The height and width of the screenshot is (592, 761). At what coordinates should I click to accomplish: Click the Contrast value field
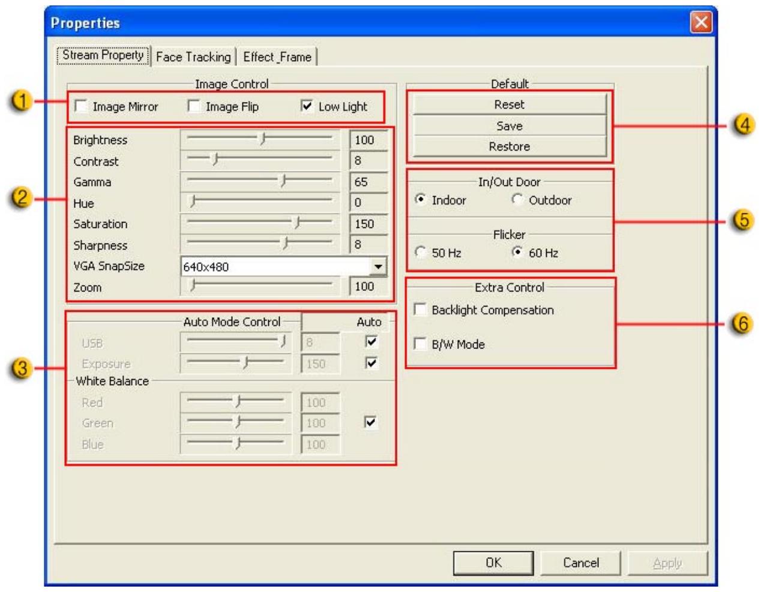tap(368, 161)
